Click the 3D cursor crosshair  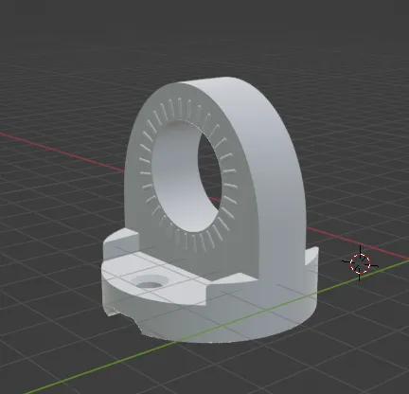360,263
